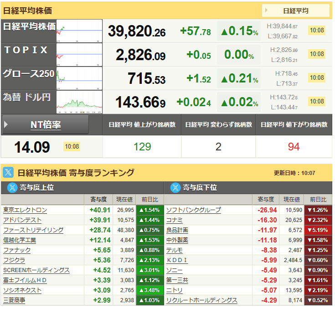Open the フジクラ stock link
The height and width of the screenshot is (309, 335).
point(14,260)
